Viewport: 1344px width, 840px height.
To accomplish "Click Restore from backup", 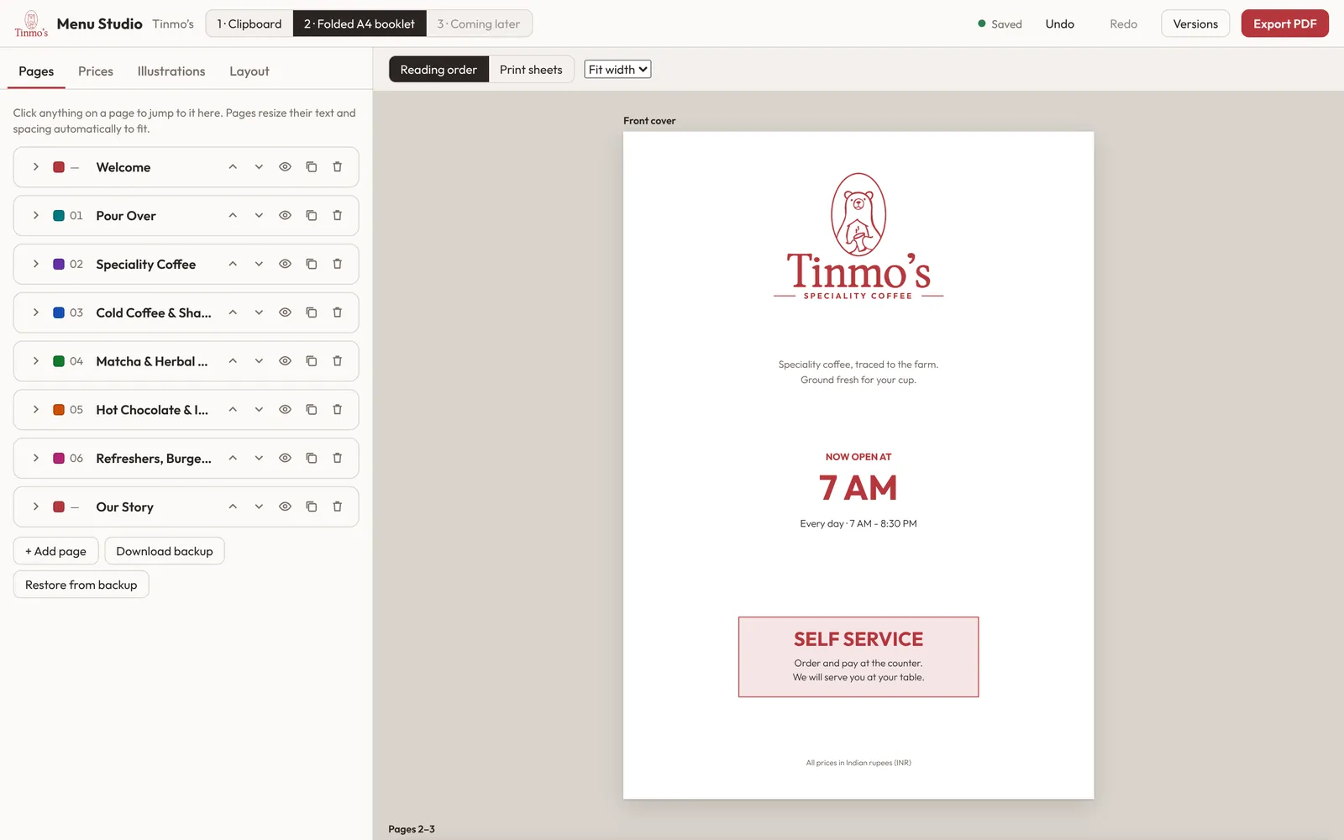I will click(81, 585).
